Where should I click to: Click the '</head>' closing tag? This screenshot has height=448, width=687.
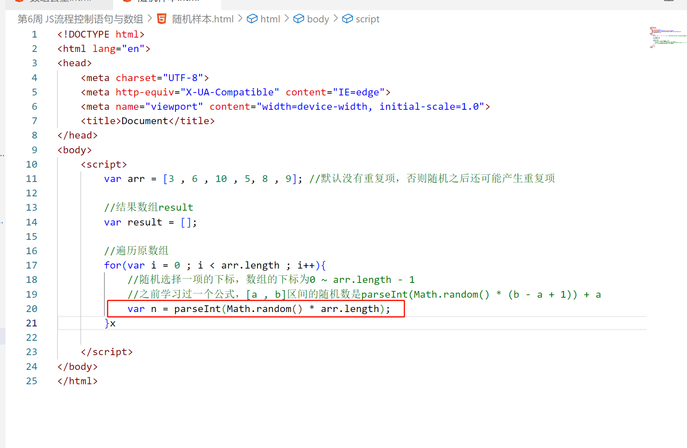click(x=78, y=135)
